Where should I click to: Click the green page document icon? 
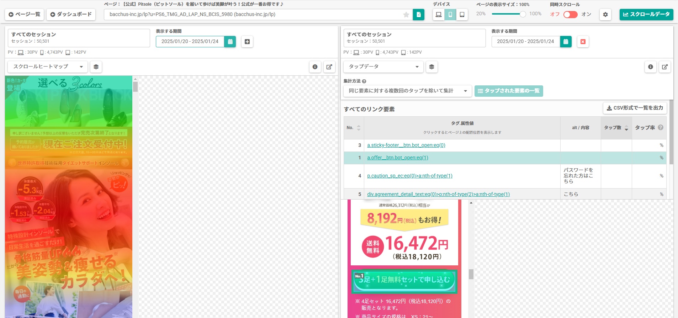tap(418, 15)
